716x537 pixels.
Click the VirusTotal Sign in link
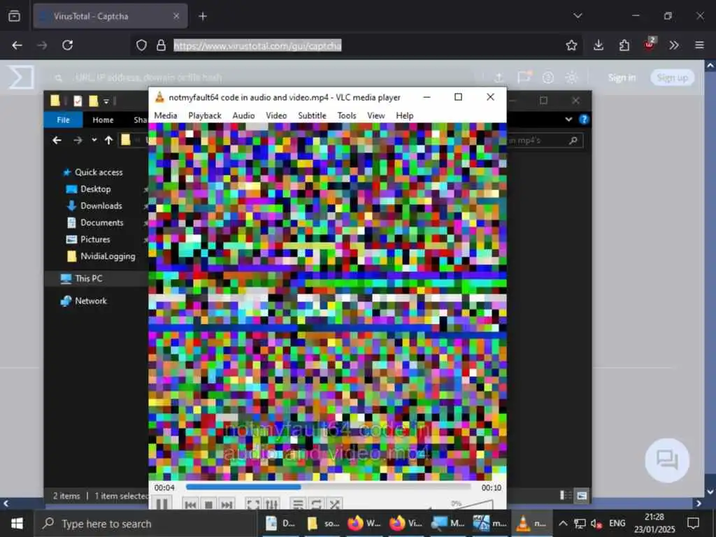[622, 78]
